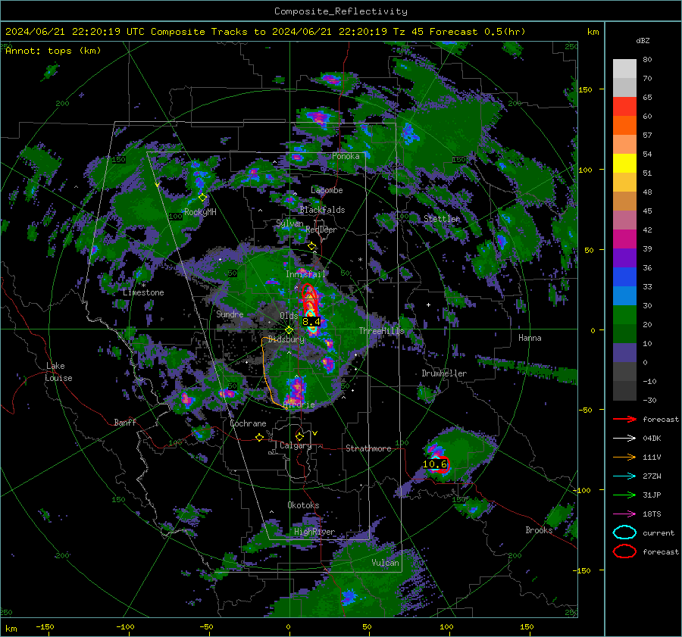This screenshot has width=682, height=637.
Task: Click the Hanna city label
Action: pyautogui.click(x=530, y=338)
